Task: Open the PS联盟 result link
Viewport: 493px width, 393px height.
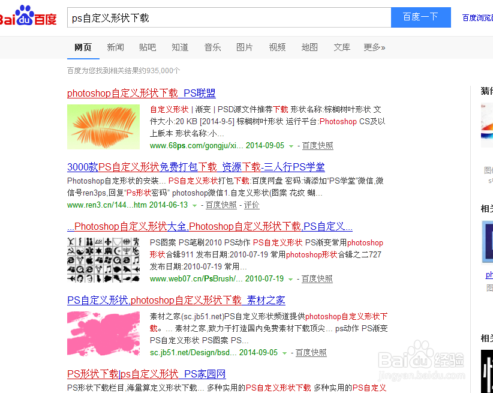Action: click(x=143, y=93)
